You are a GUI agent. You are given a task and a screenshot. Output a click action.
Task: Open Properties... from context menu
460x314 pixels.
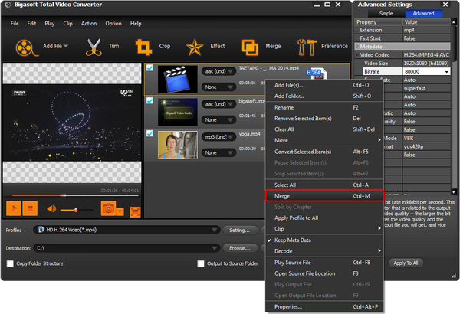(x=324, y=307)
